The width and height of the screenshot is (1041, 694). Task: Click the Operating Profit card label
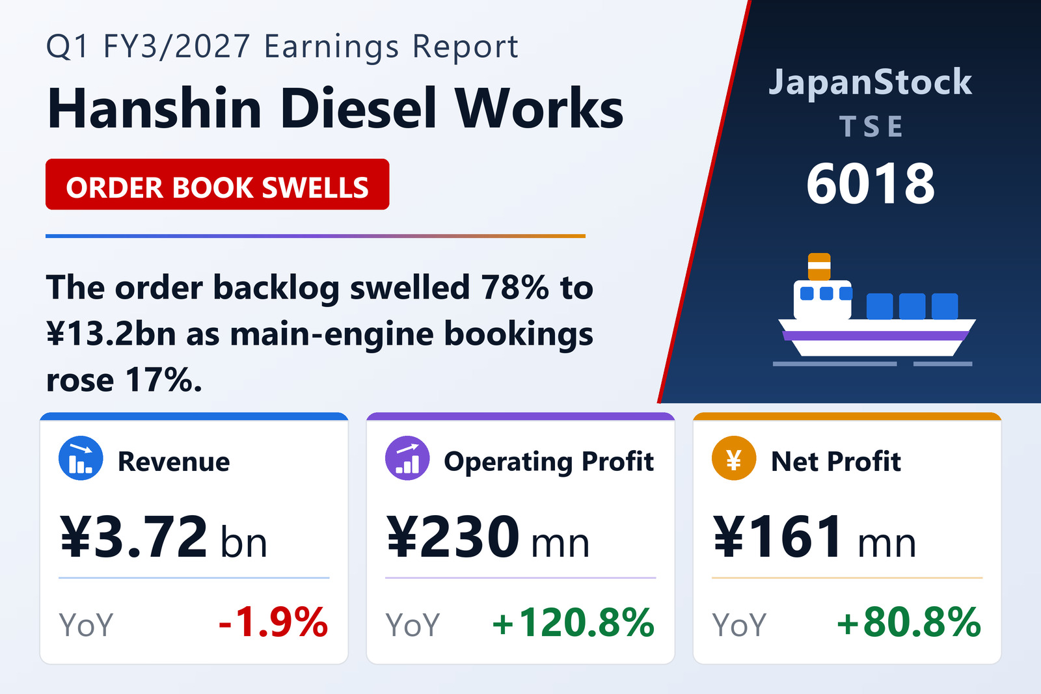pos(549,462)
